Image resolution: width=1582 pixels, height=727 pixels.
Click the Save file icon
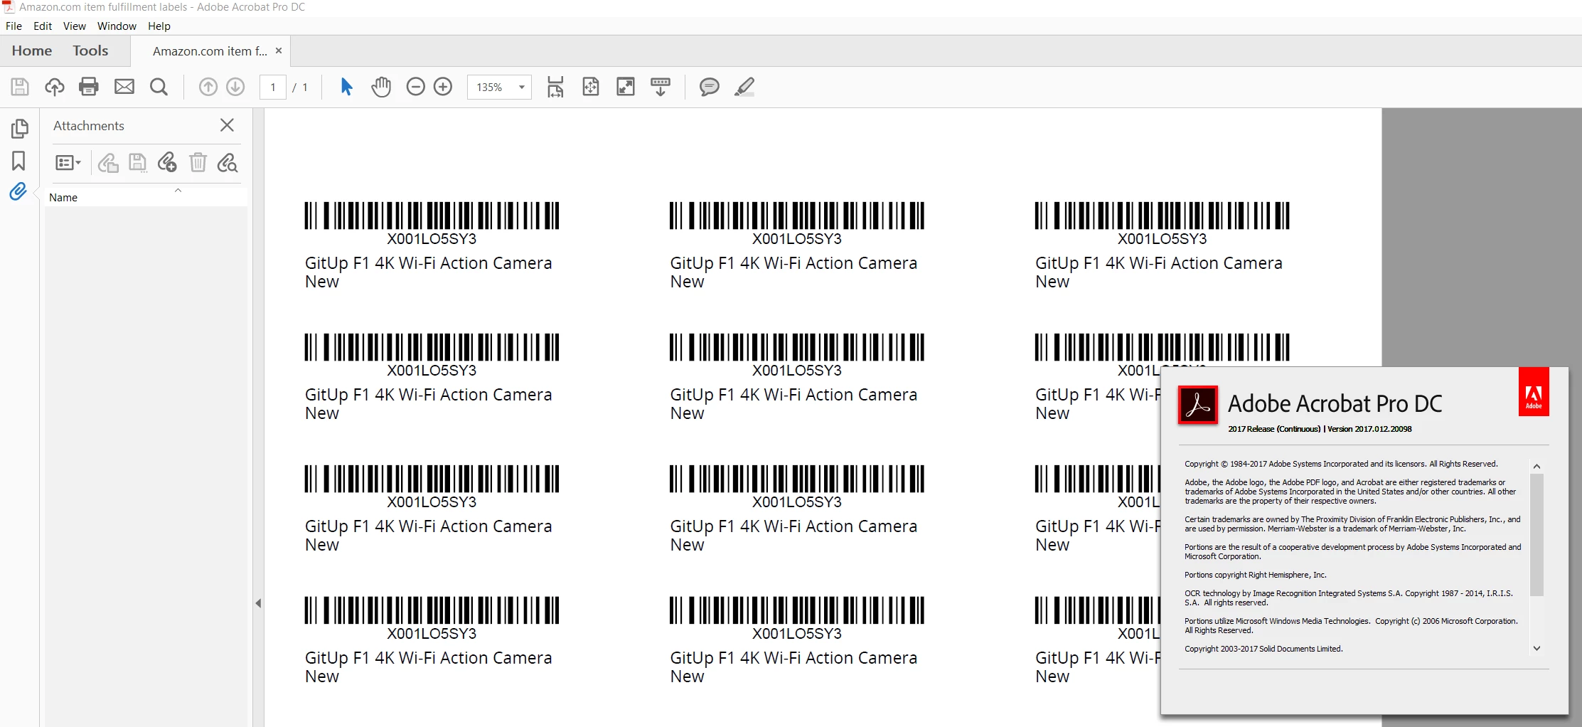pyautogui.click(x=20, y=87)
